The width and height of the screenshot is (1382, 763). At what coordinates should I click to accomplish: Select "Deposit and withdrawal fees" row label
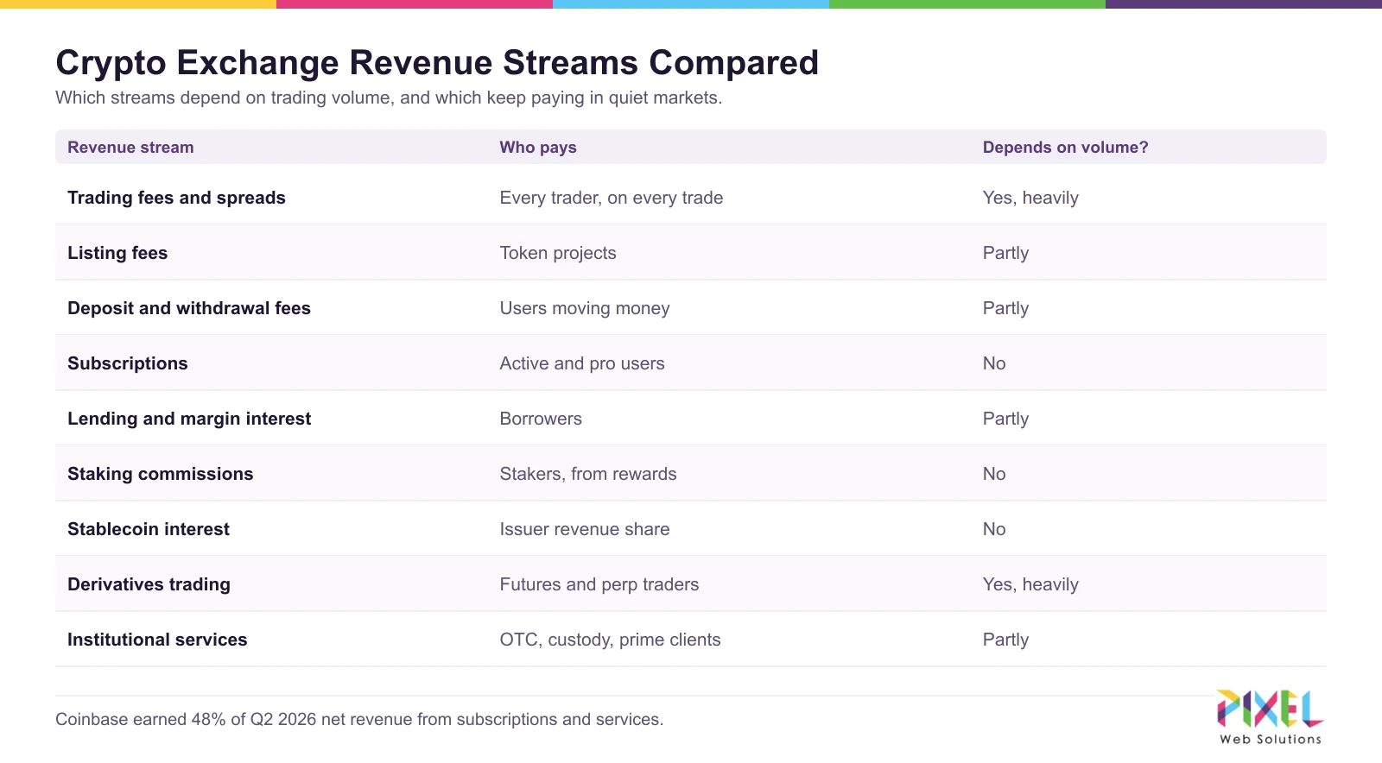click(x=189, y=308)
